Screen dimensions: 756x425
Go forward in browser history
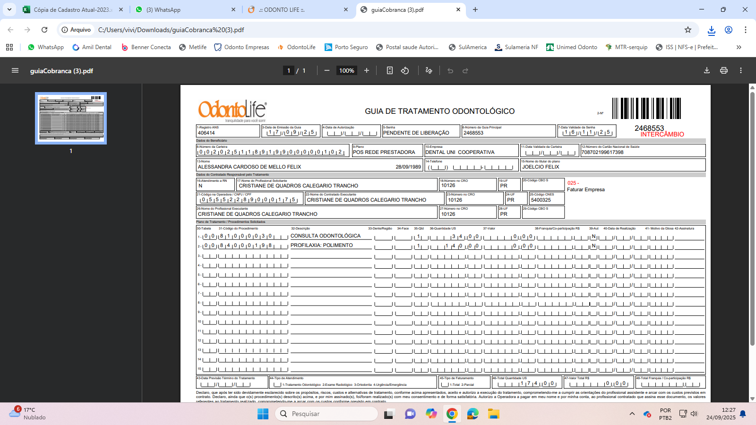27,30
